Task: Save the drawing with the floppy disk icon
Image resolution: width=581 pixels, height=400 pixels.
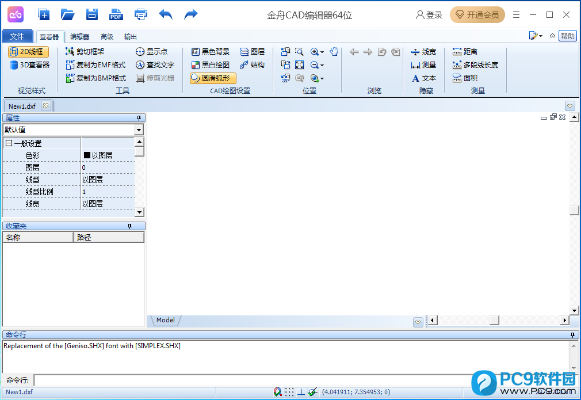Action: 92,14
